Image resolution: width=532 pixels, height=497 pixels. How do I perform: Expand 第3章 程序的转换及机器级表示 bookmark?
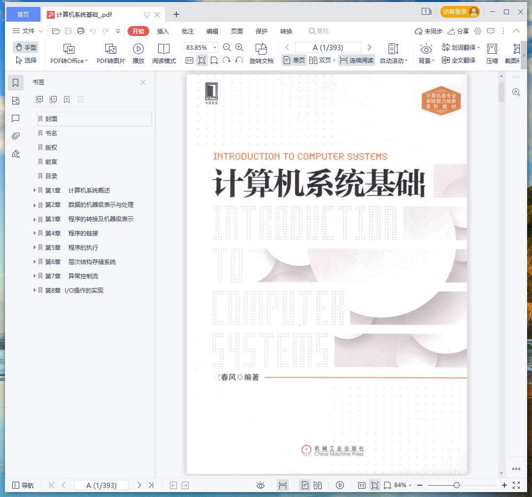point(34,219)
